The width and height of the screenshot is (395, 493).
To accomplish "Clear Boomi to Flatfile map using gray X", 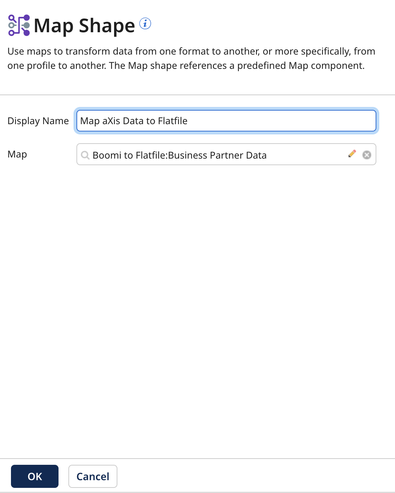I will click(367, 155).
